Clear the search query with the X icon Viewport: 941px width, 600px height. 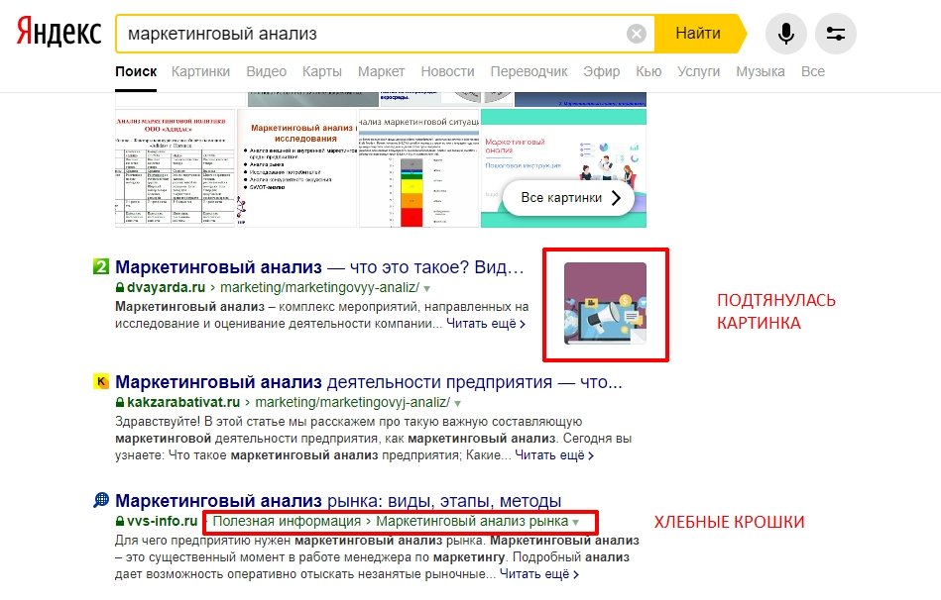(x=637, y=32)
